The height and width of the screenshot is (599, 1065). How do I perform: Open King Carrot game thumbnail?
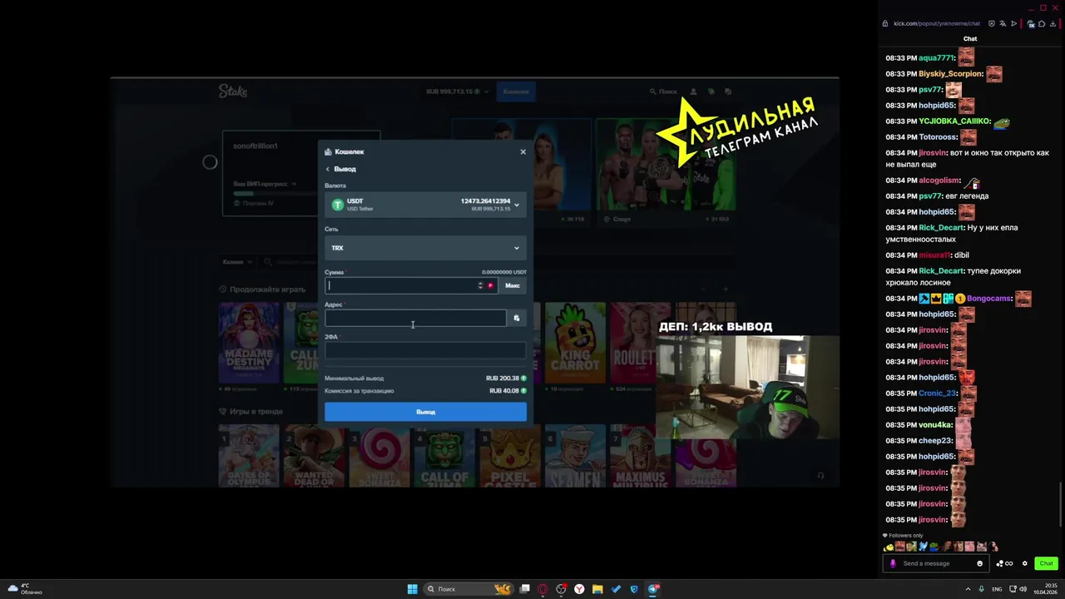point(575,343)
